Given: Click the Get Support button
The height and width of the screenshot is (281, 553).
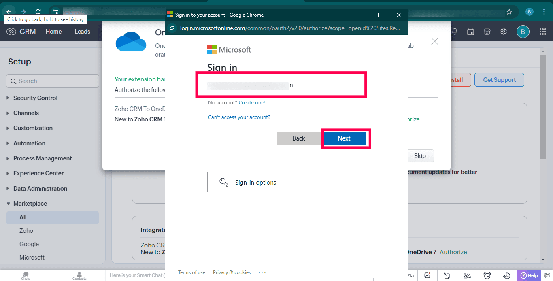Looking at the screenshot, I should point(499,80).
